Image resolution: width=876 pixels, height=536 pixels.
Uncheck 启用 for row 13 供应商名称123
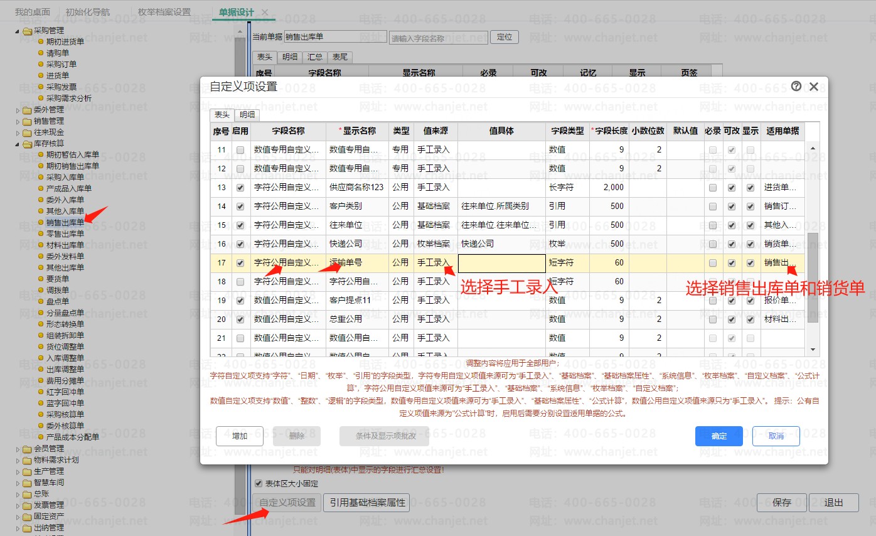(240, 188)
